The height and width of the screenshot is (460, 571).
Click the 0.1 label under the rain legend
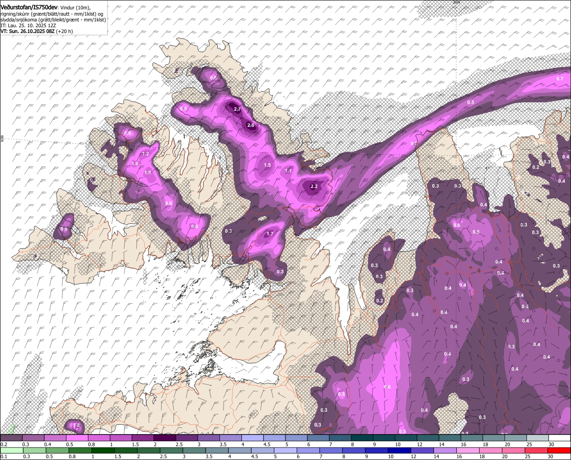tap(4, 456)
